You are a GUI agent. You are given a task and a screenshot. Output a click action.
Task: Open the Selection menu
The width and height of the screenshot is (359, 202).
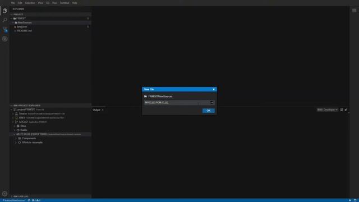30,3
